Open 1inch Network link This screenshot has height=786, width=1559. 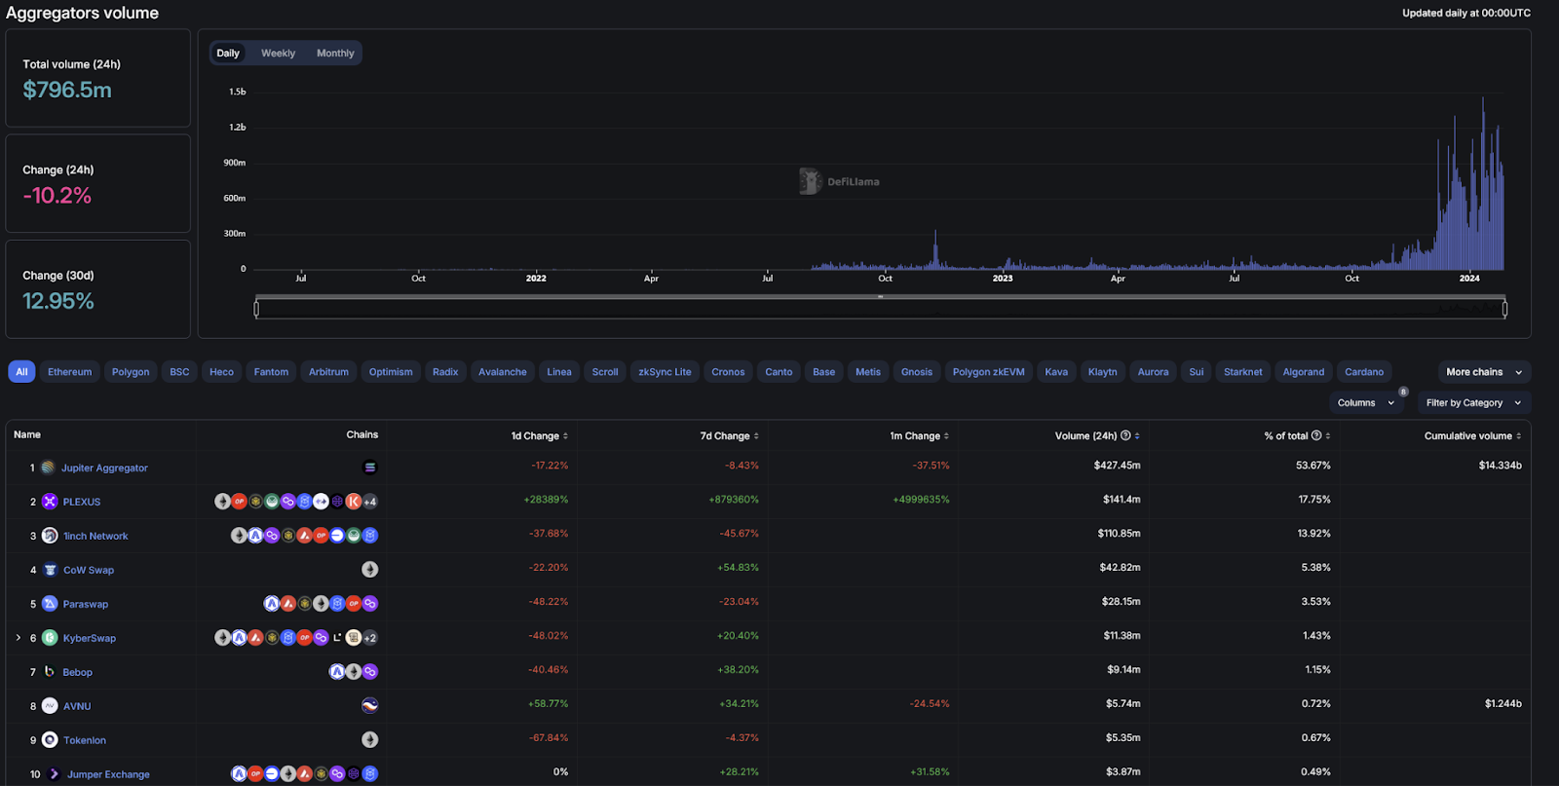[x=95, y=537]
